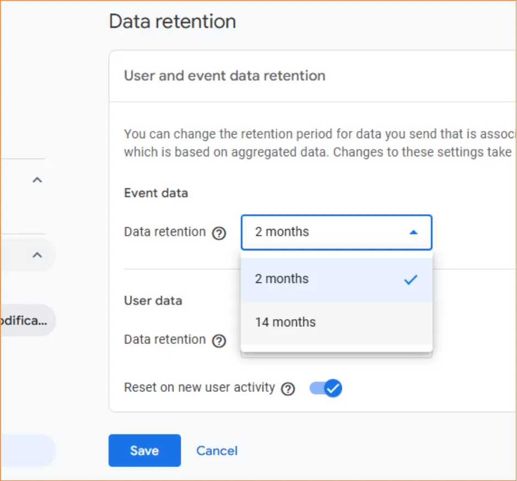
Task: Click the question mark near Event data heading
Action: pos(219,233)
